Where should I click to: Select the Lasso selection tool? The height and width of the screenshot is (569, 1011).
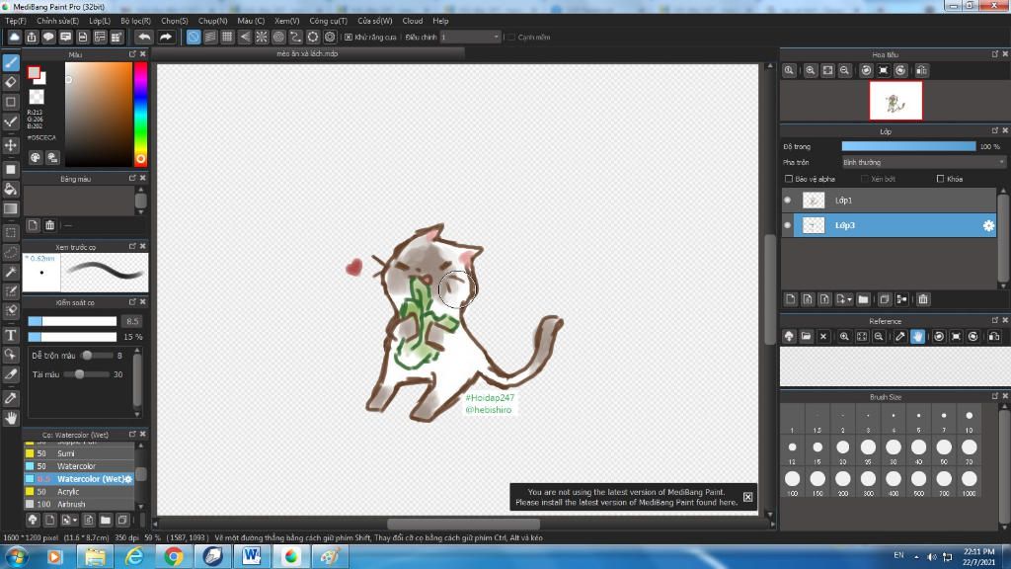tap(11, 252)
